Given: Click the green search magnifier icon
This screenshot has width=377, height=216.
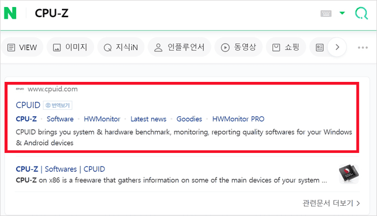Looking at the screenshot, I should point(361,13).
